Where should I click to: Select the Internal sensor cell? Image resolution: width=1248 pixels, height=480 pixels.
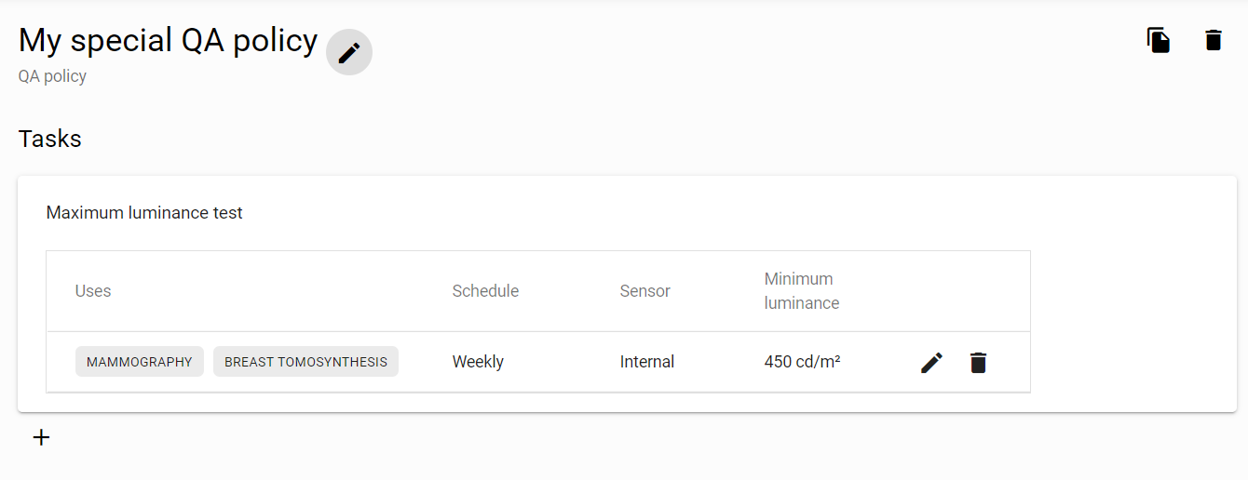pyautogui.click(x=647, y=362)
